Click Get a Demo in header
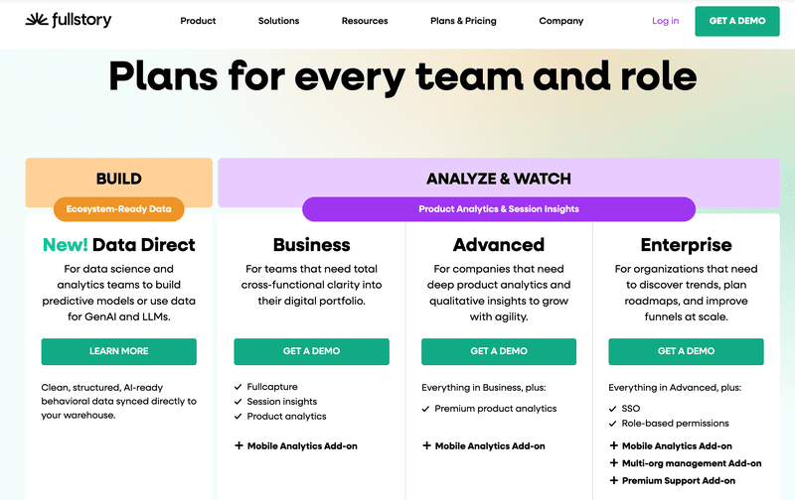Image resolution: width=795 pixels, height=500 pixels. click(736, 21)
